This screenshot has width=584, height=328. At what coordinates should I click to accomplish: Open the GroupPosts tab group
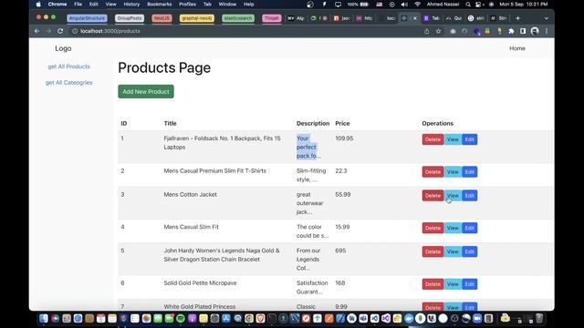tap(130, 18)
